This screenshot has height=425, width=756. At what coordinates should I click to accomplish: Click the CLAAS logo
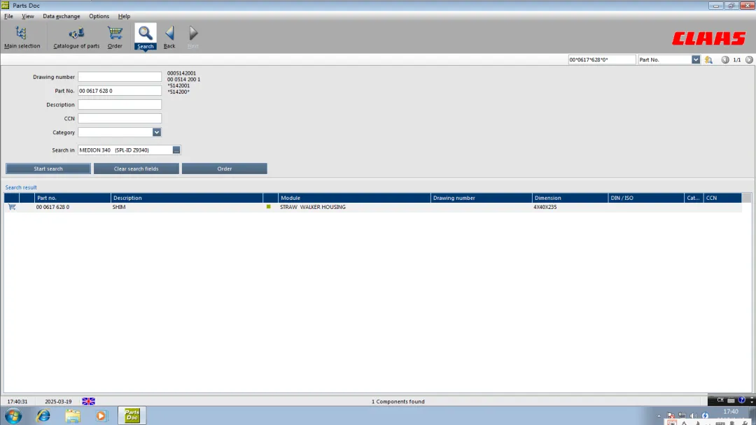point(708,38)
